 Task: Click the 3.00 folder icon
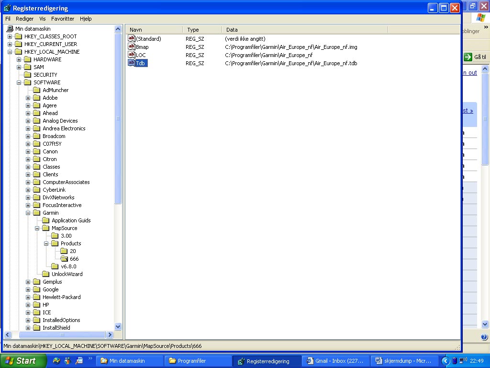coord(55,236)
